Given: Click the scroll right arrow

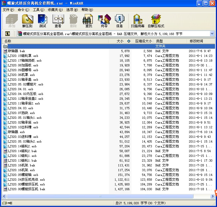Looking at the screenshot, I should [x=213, y=196].
